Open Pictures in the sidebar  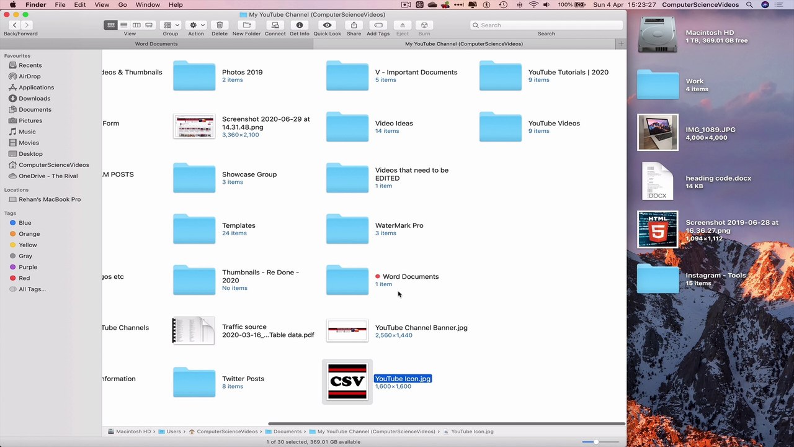(x=30, y=121)
